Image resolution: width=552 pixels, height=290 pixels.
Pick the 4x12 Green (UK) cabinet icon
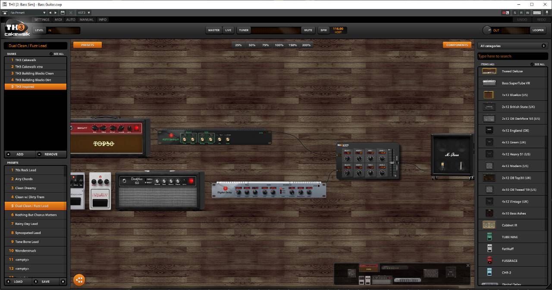click(x=489, y=142)
